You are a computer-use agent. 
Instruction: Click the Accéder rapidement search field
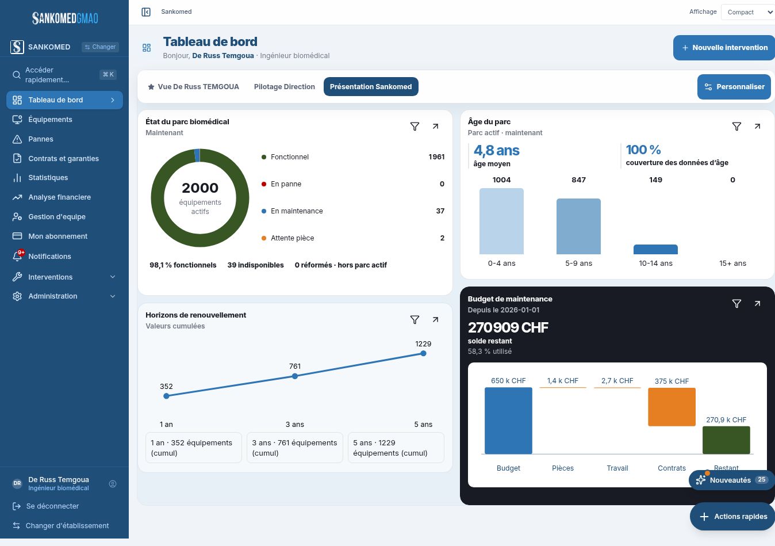click(64, 75)
